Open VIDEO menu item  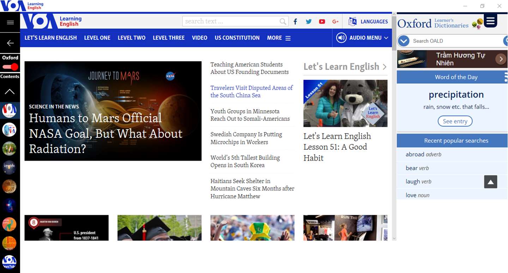click(200, 38)
